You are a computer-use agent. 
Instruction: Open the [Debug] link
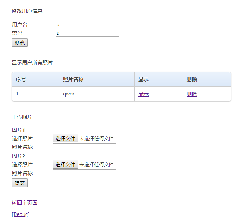[21, 214]
